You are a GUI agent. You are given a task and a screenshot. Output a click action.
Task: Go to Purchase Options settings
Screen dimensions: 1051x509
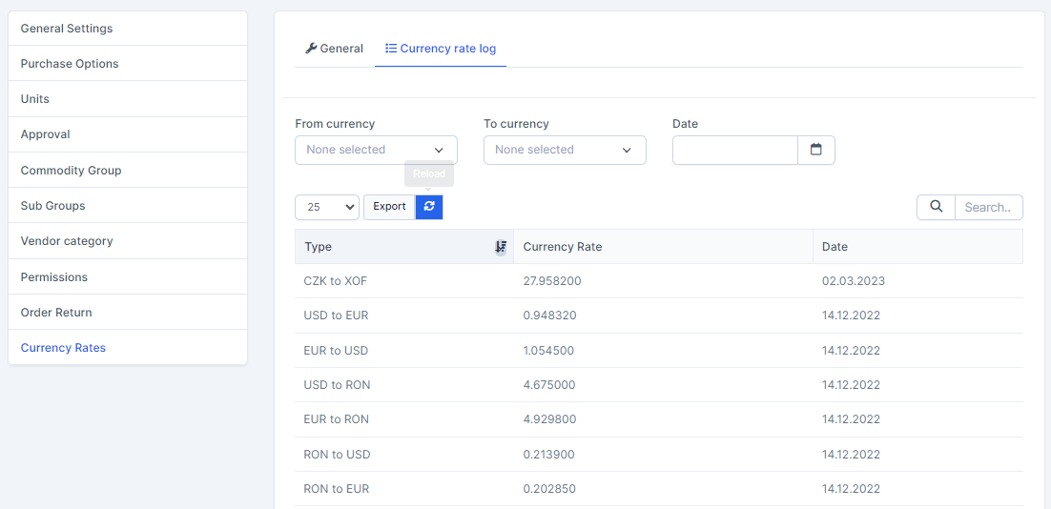[70, 64]
